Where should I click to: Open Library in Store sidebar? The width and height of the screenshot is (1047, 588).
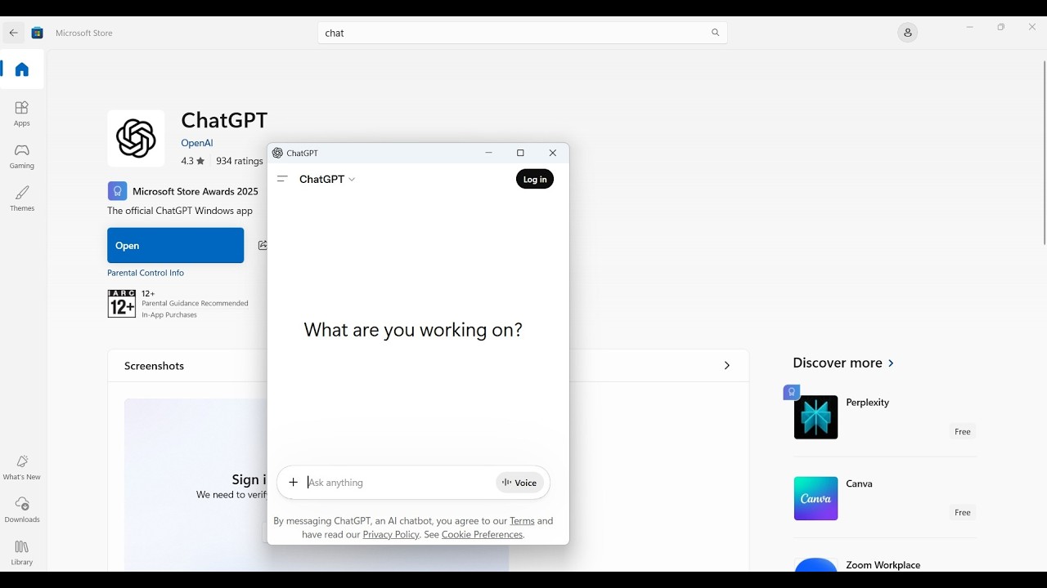pyautogui.click(x=22, y=553)
